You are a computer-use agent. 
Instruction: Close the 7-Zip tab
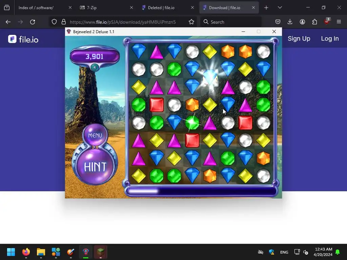click(131, 7)
